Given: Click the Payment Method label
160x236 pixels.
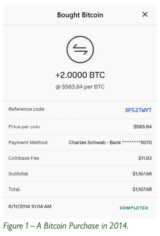Looking at the screenshot, I should coord(28,143).
